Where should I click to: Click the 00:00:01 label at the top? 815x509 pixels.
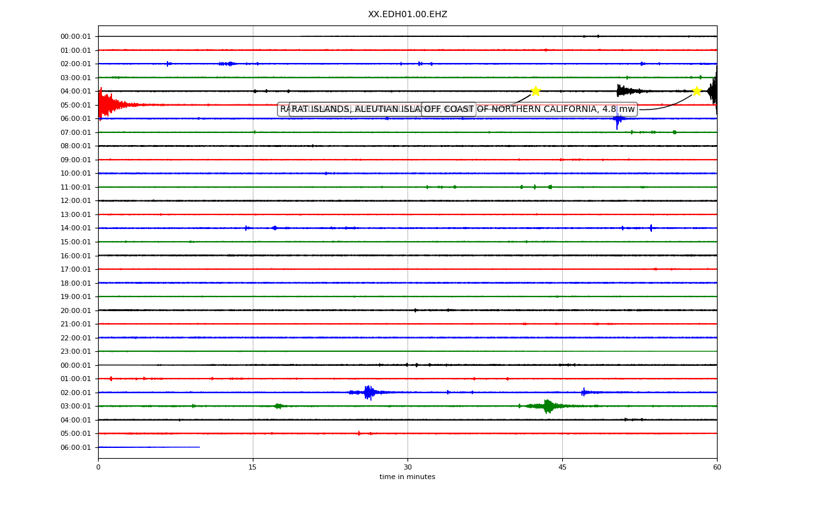75,36
